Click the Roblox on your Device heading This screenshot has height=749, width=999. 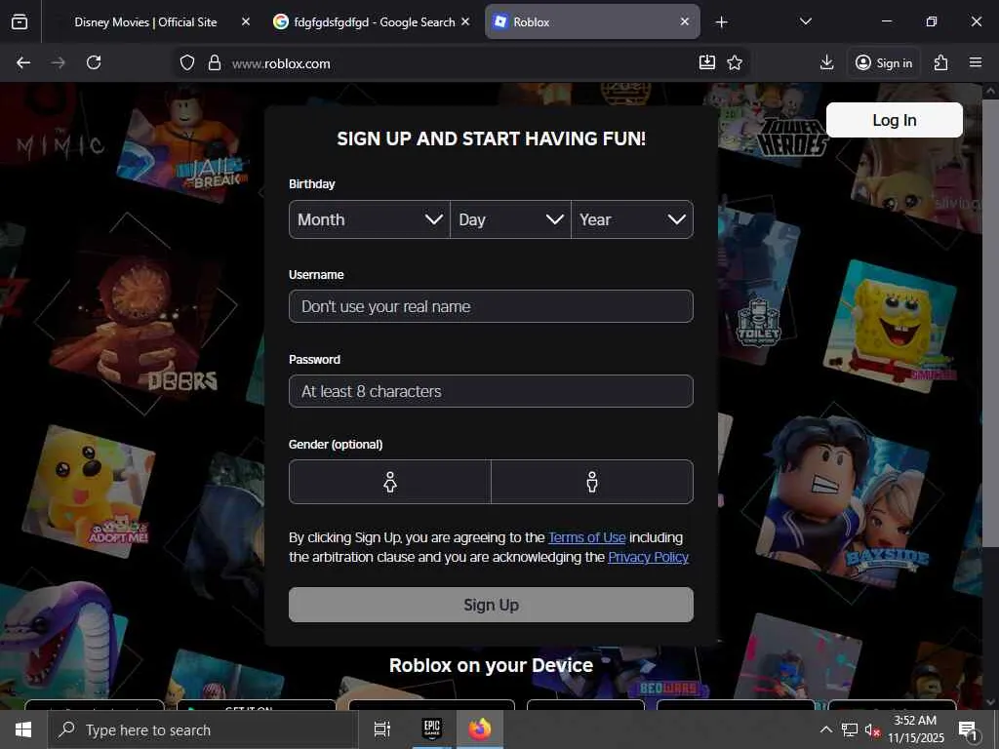point(492,665)
